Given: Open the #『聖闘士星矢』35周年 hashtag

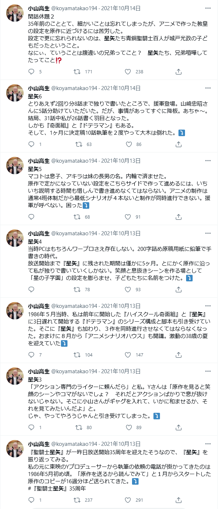Looking at the screenshot, I should (57, 488).
